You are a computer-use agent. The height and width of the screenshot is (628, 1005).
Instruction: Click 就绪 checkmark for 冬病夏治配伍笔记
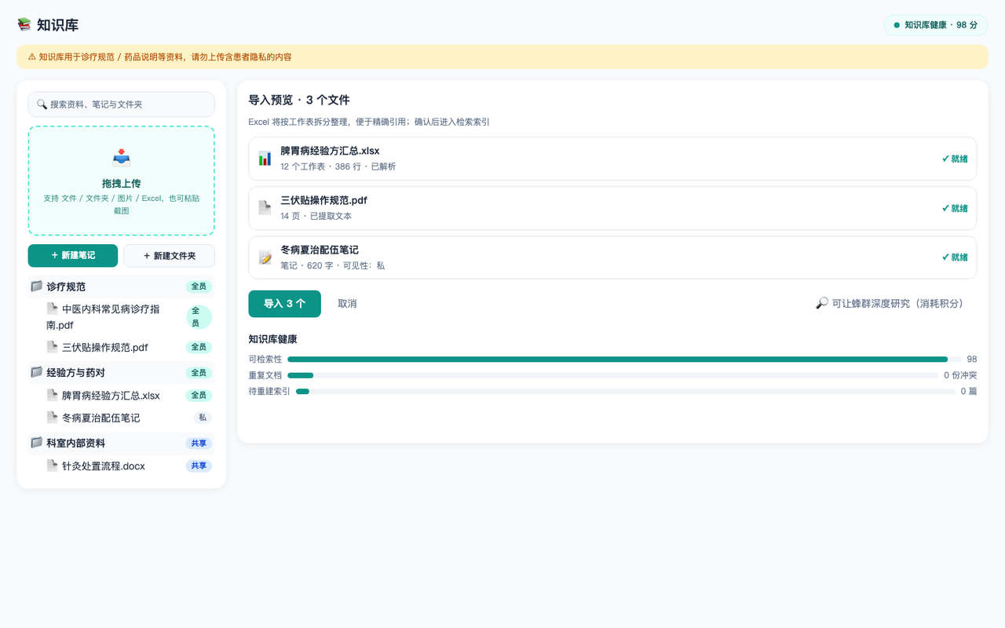point(945,257)
